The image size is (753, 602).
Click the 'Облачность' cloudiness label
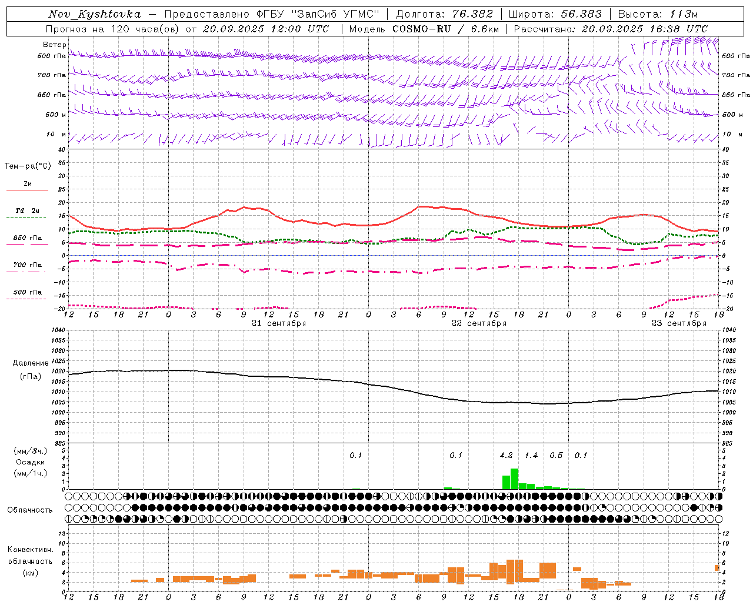pos(30,510)
